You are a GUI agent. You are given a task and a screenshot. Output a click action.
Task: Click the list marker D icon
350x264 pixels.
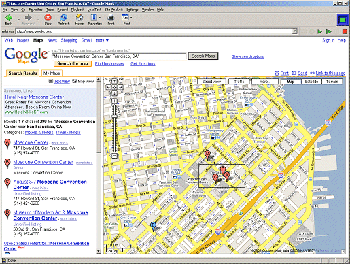pos(7,214)
